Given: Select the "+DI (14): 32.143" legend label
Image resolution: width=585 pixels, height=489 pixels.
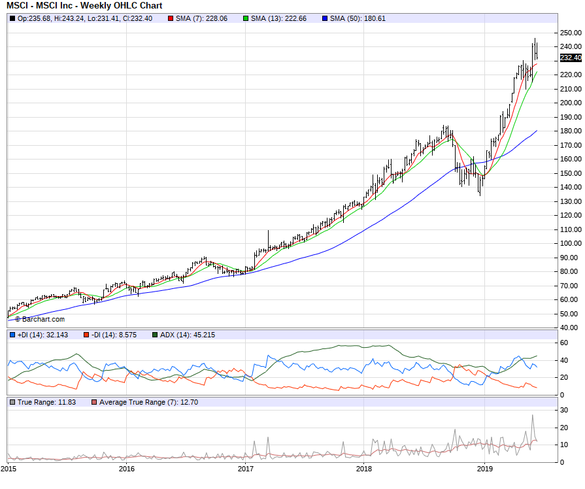Looking at the screenshot, I should coord(43,335).
